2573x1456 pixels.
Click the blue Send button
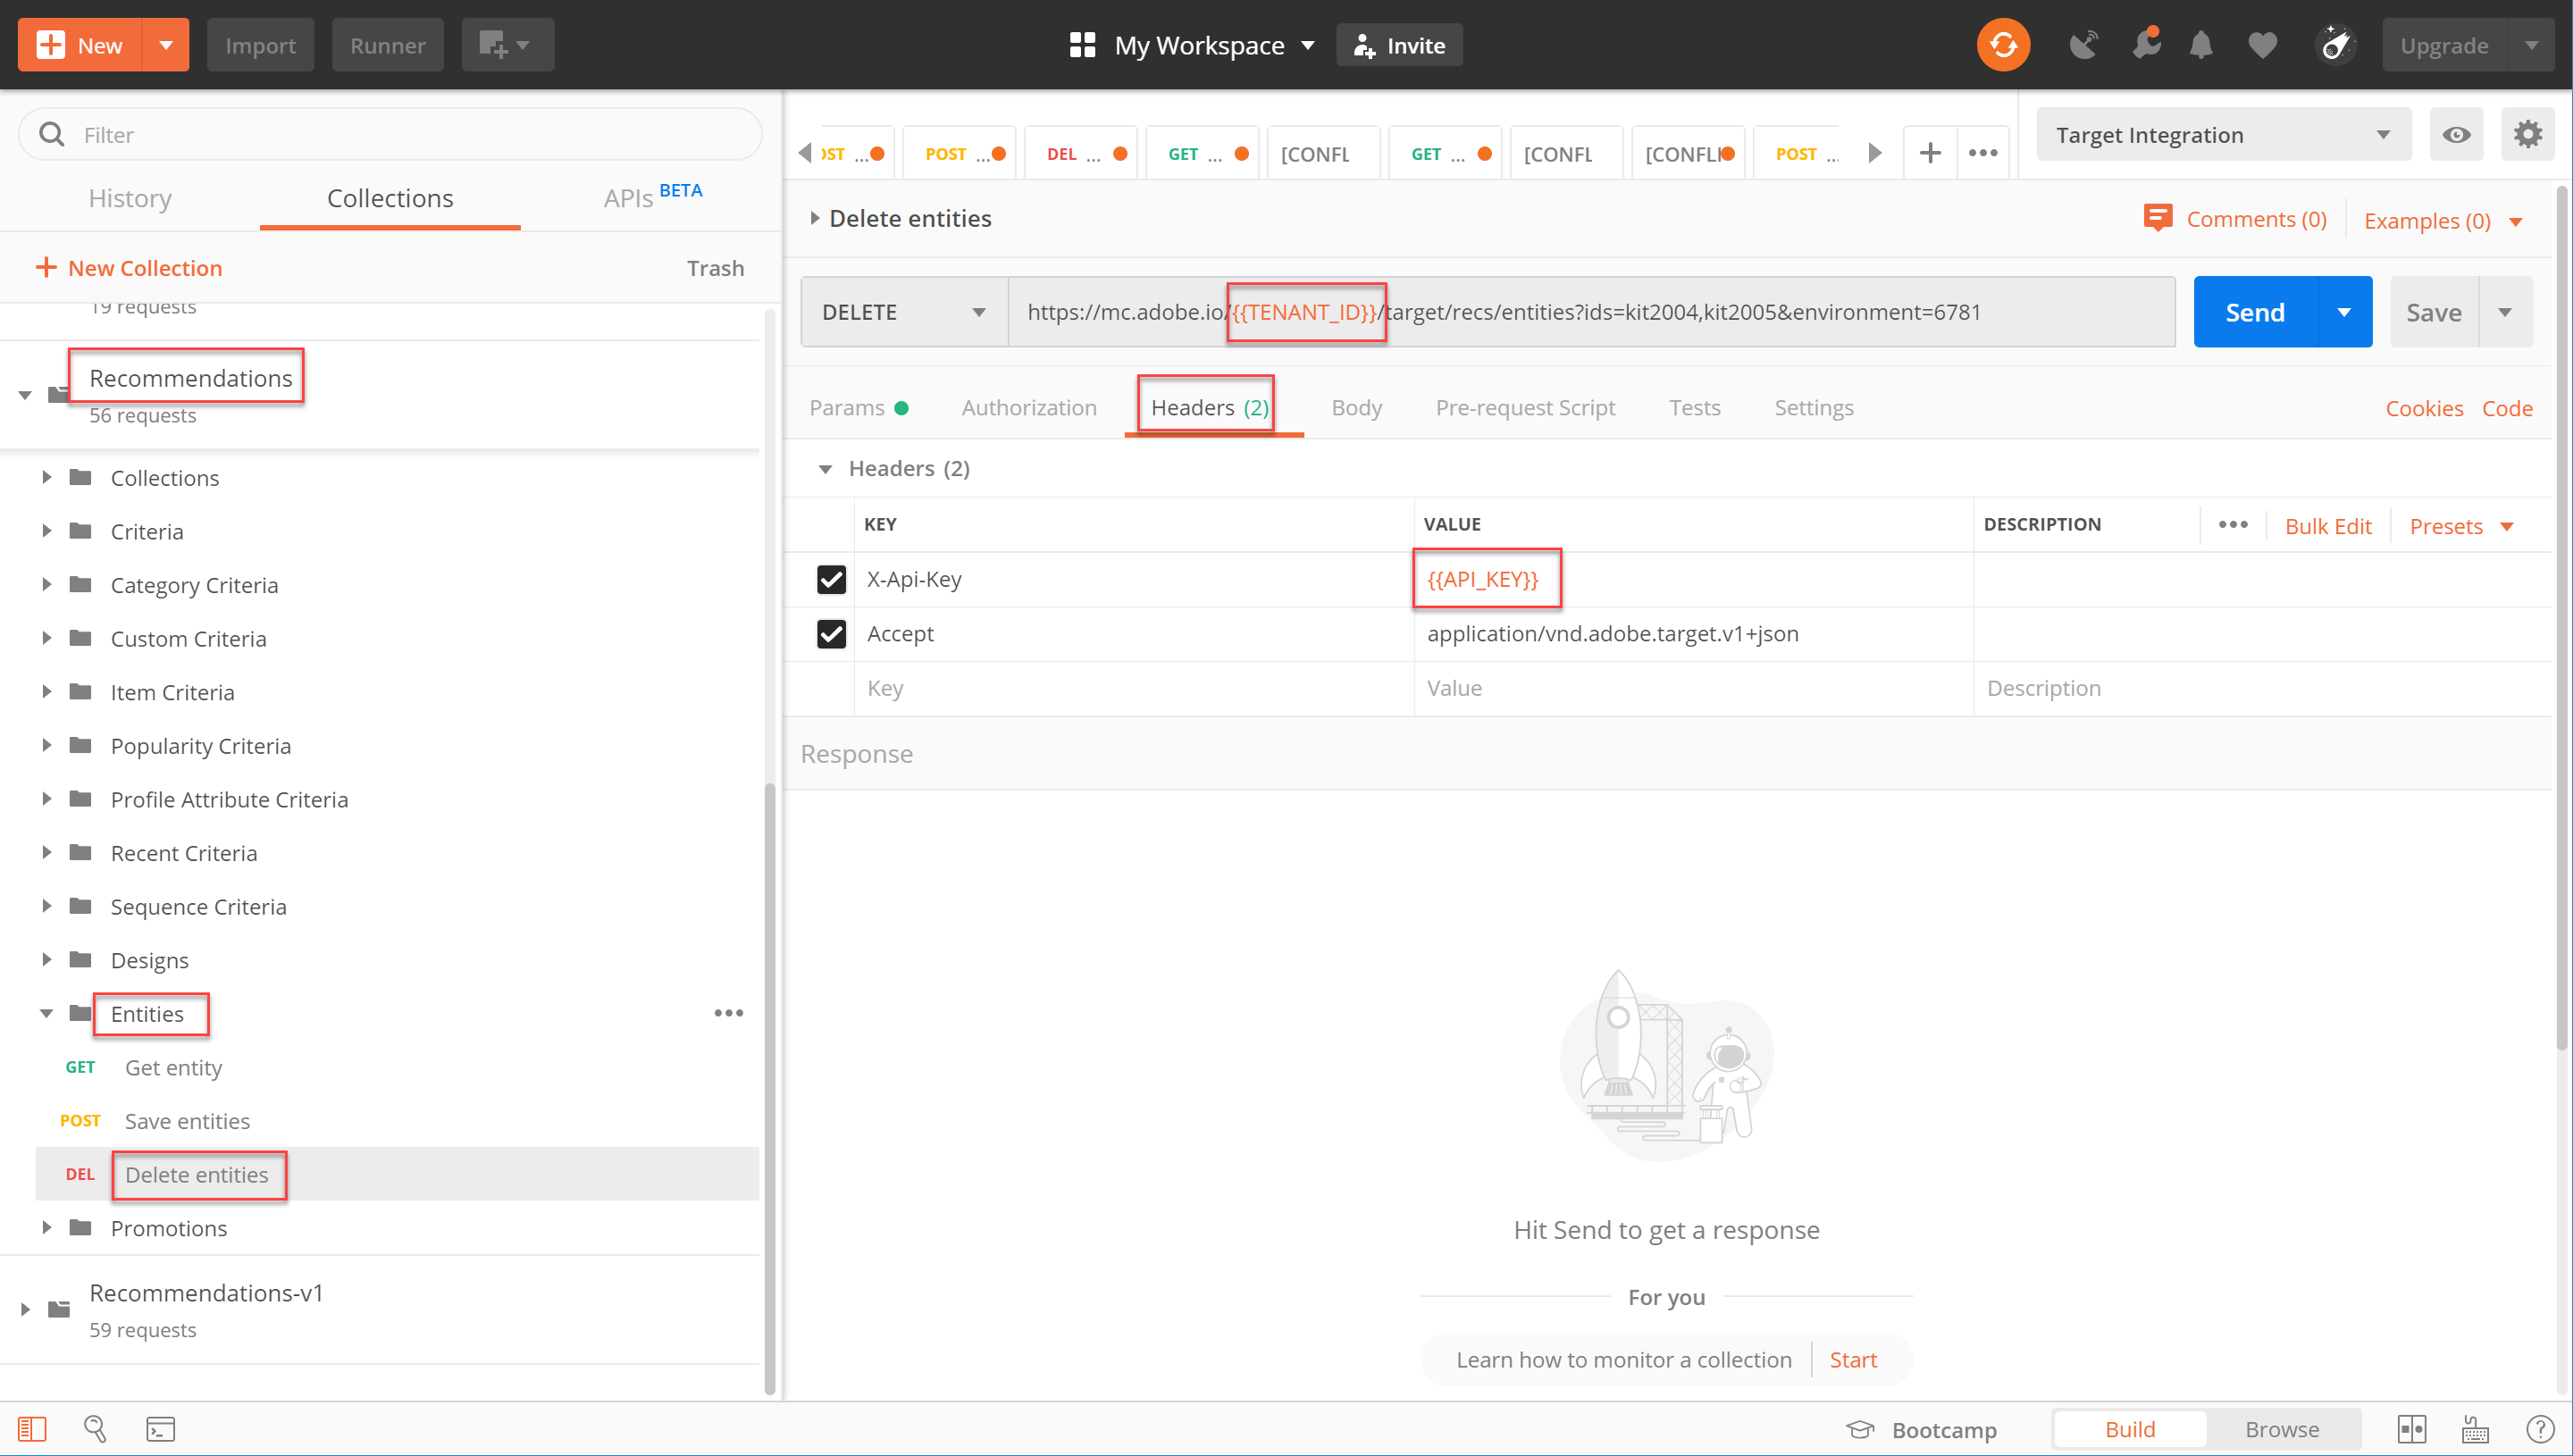2254,313
